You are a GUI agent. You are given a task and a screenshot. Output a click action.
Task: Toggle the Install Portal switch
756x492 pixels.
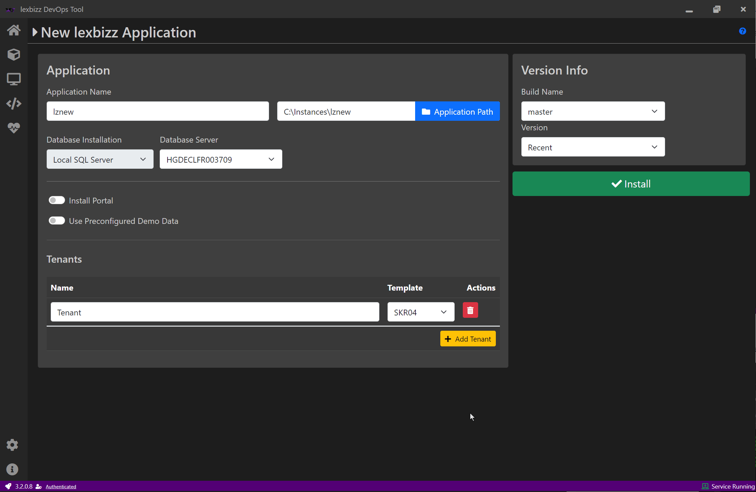57,200
